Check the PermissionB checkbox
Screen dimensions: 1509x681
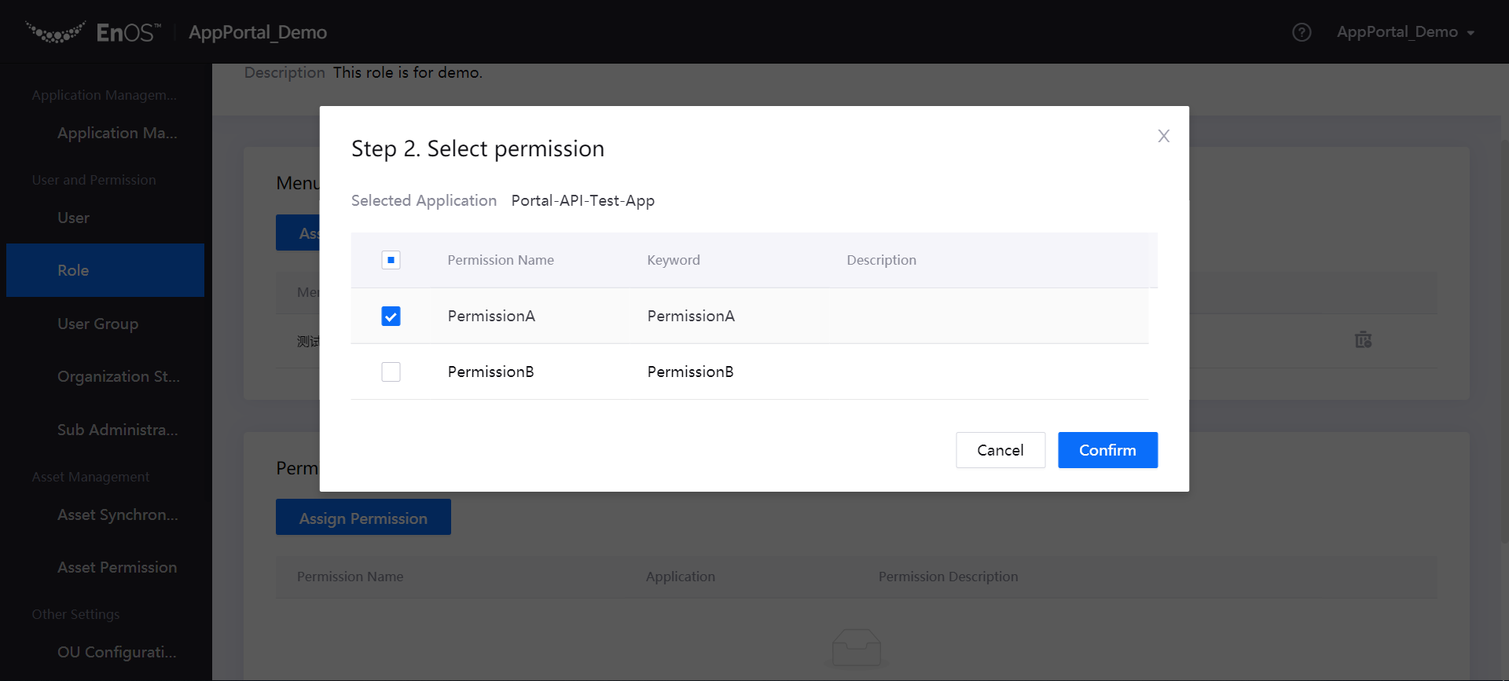[391, 372]
